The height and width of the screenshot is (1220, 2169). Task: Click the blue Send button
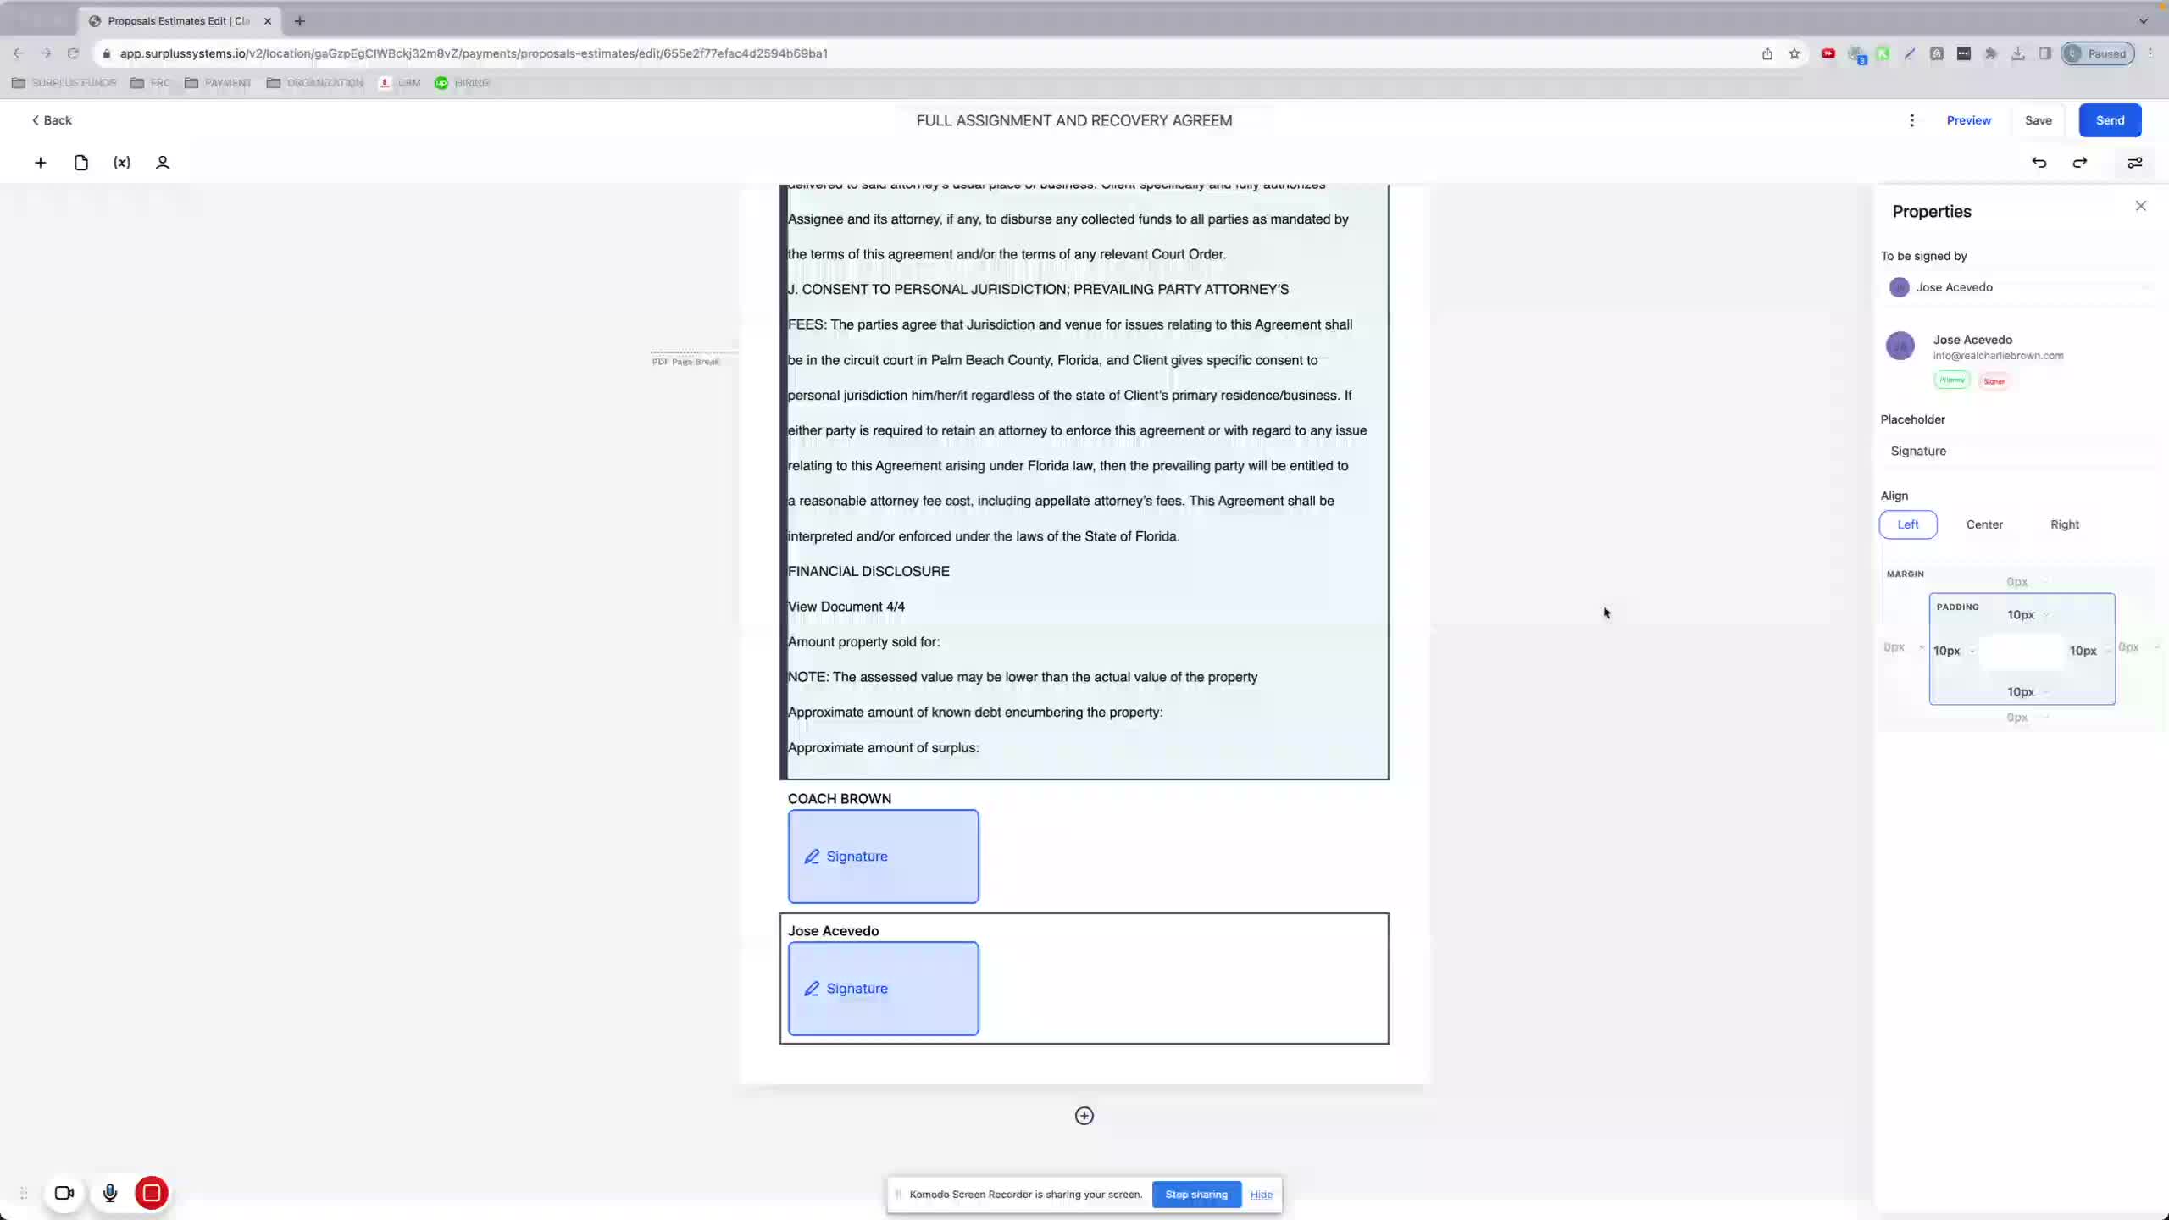coord(2109,120)
